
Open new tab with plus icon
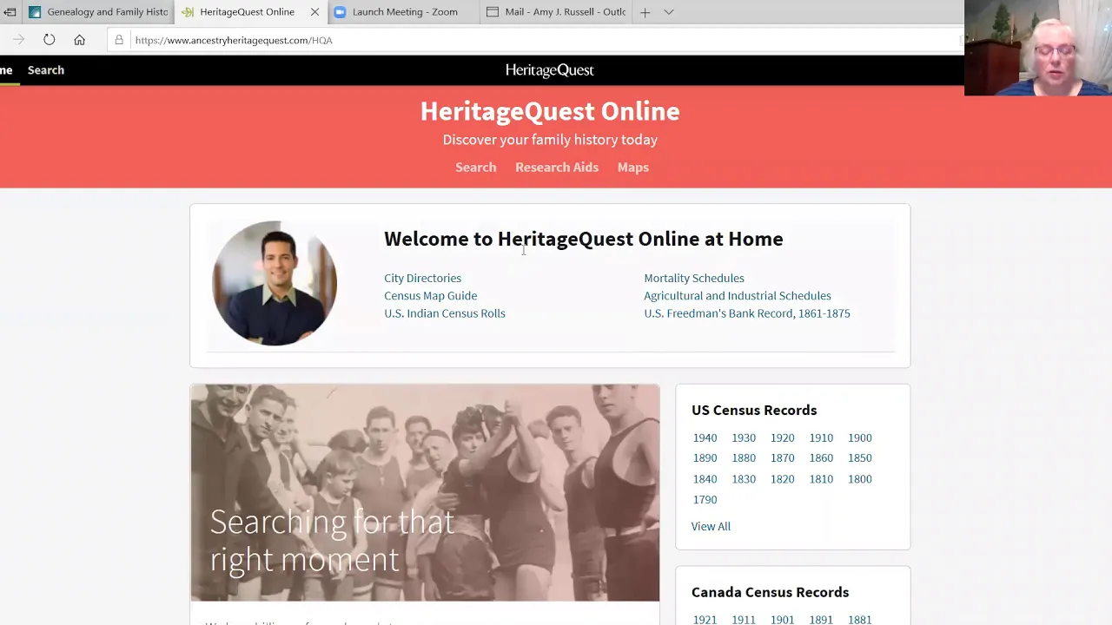[x=645, y=12]
